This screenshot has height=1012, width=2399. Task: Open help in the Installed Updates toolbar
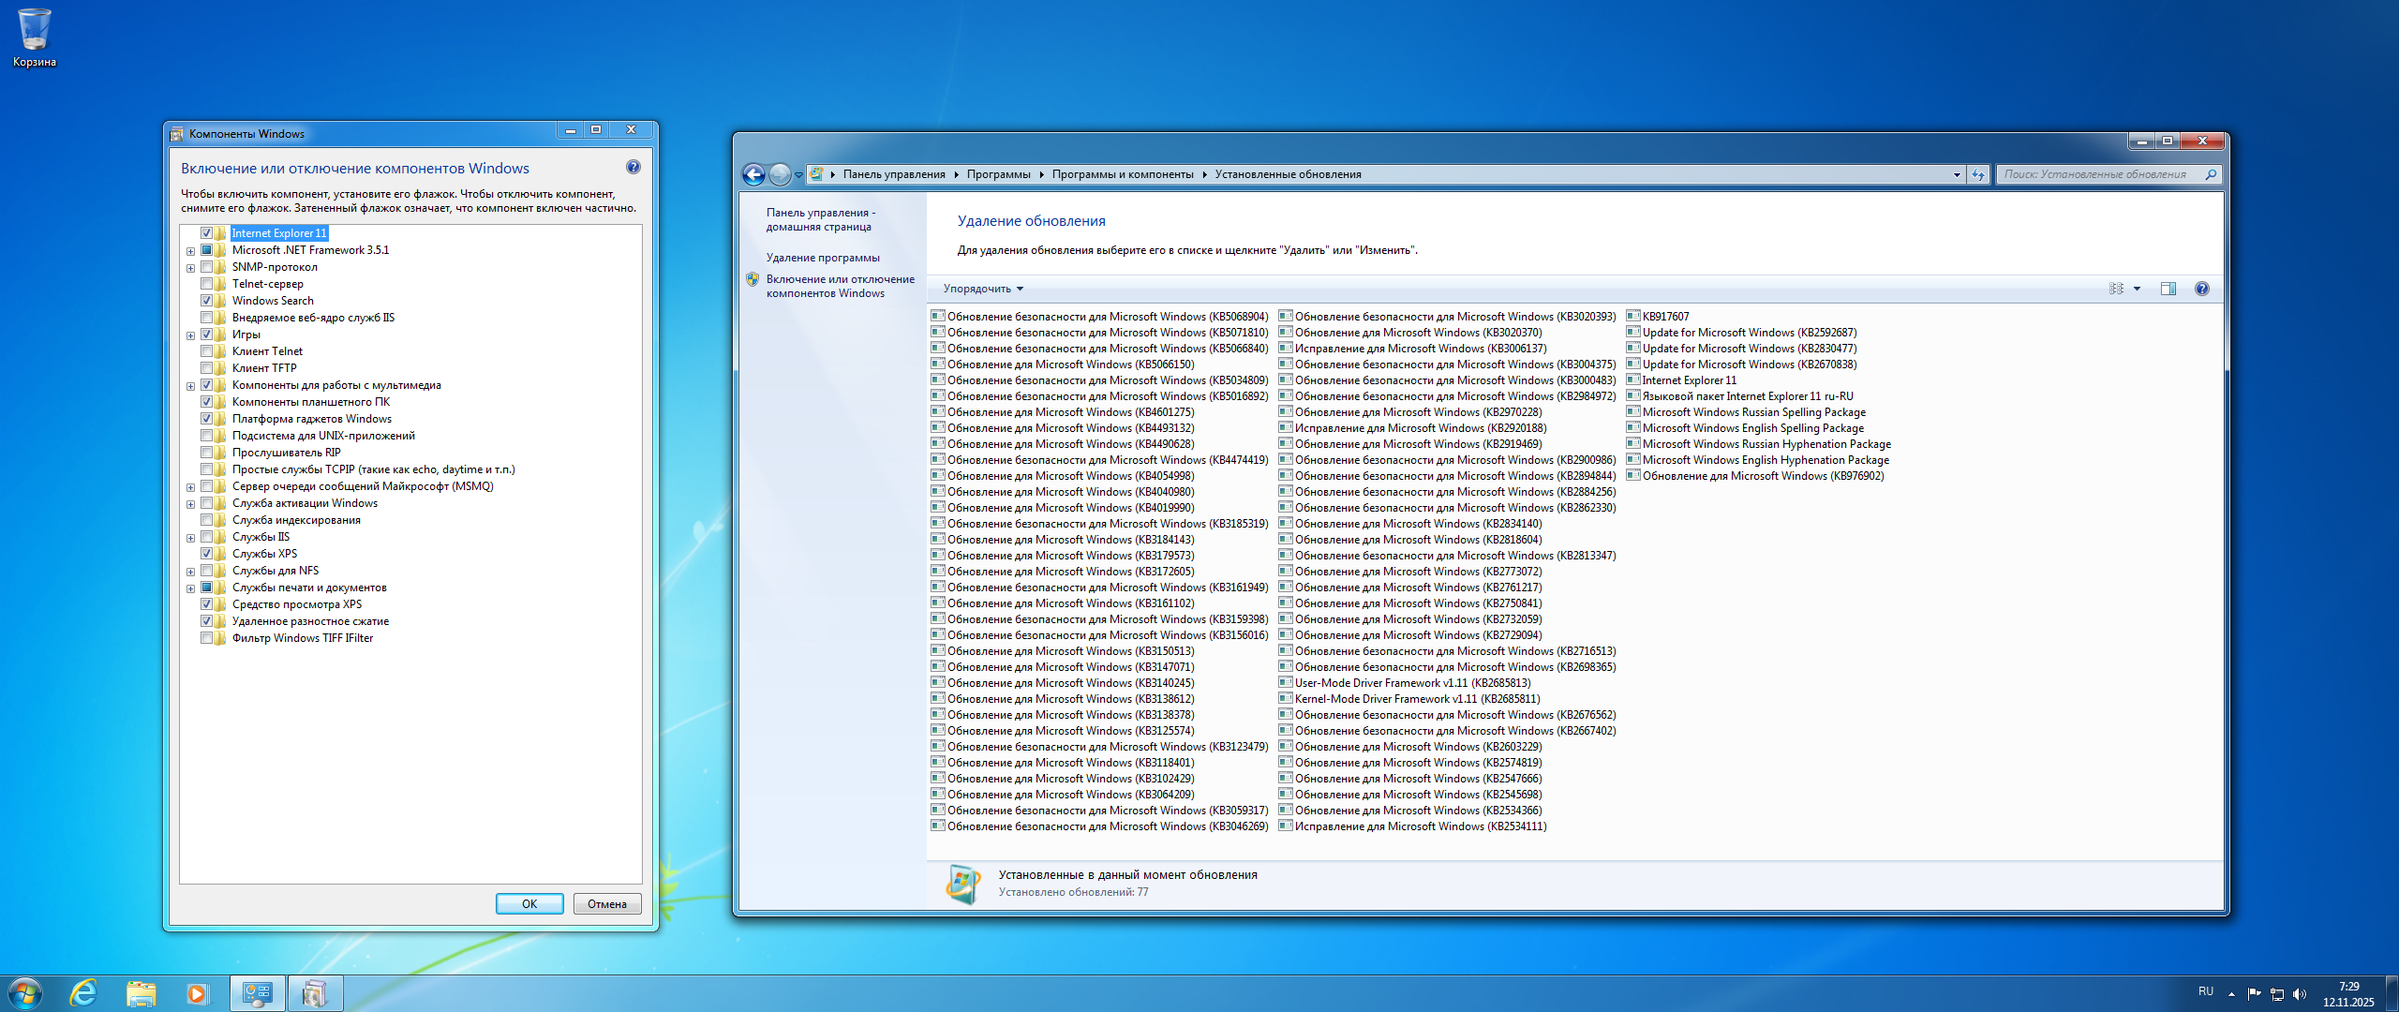tap(2201, 289)
